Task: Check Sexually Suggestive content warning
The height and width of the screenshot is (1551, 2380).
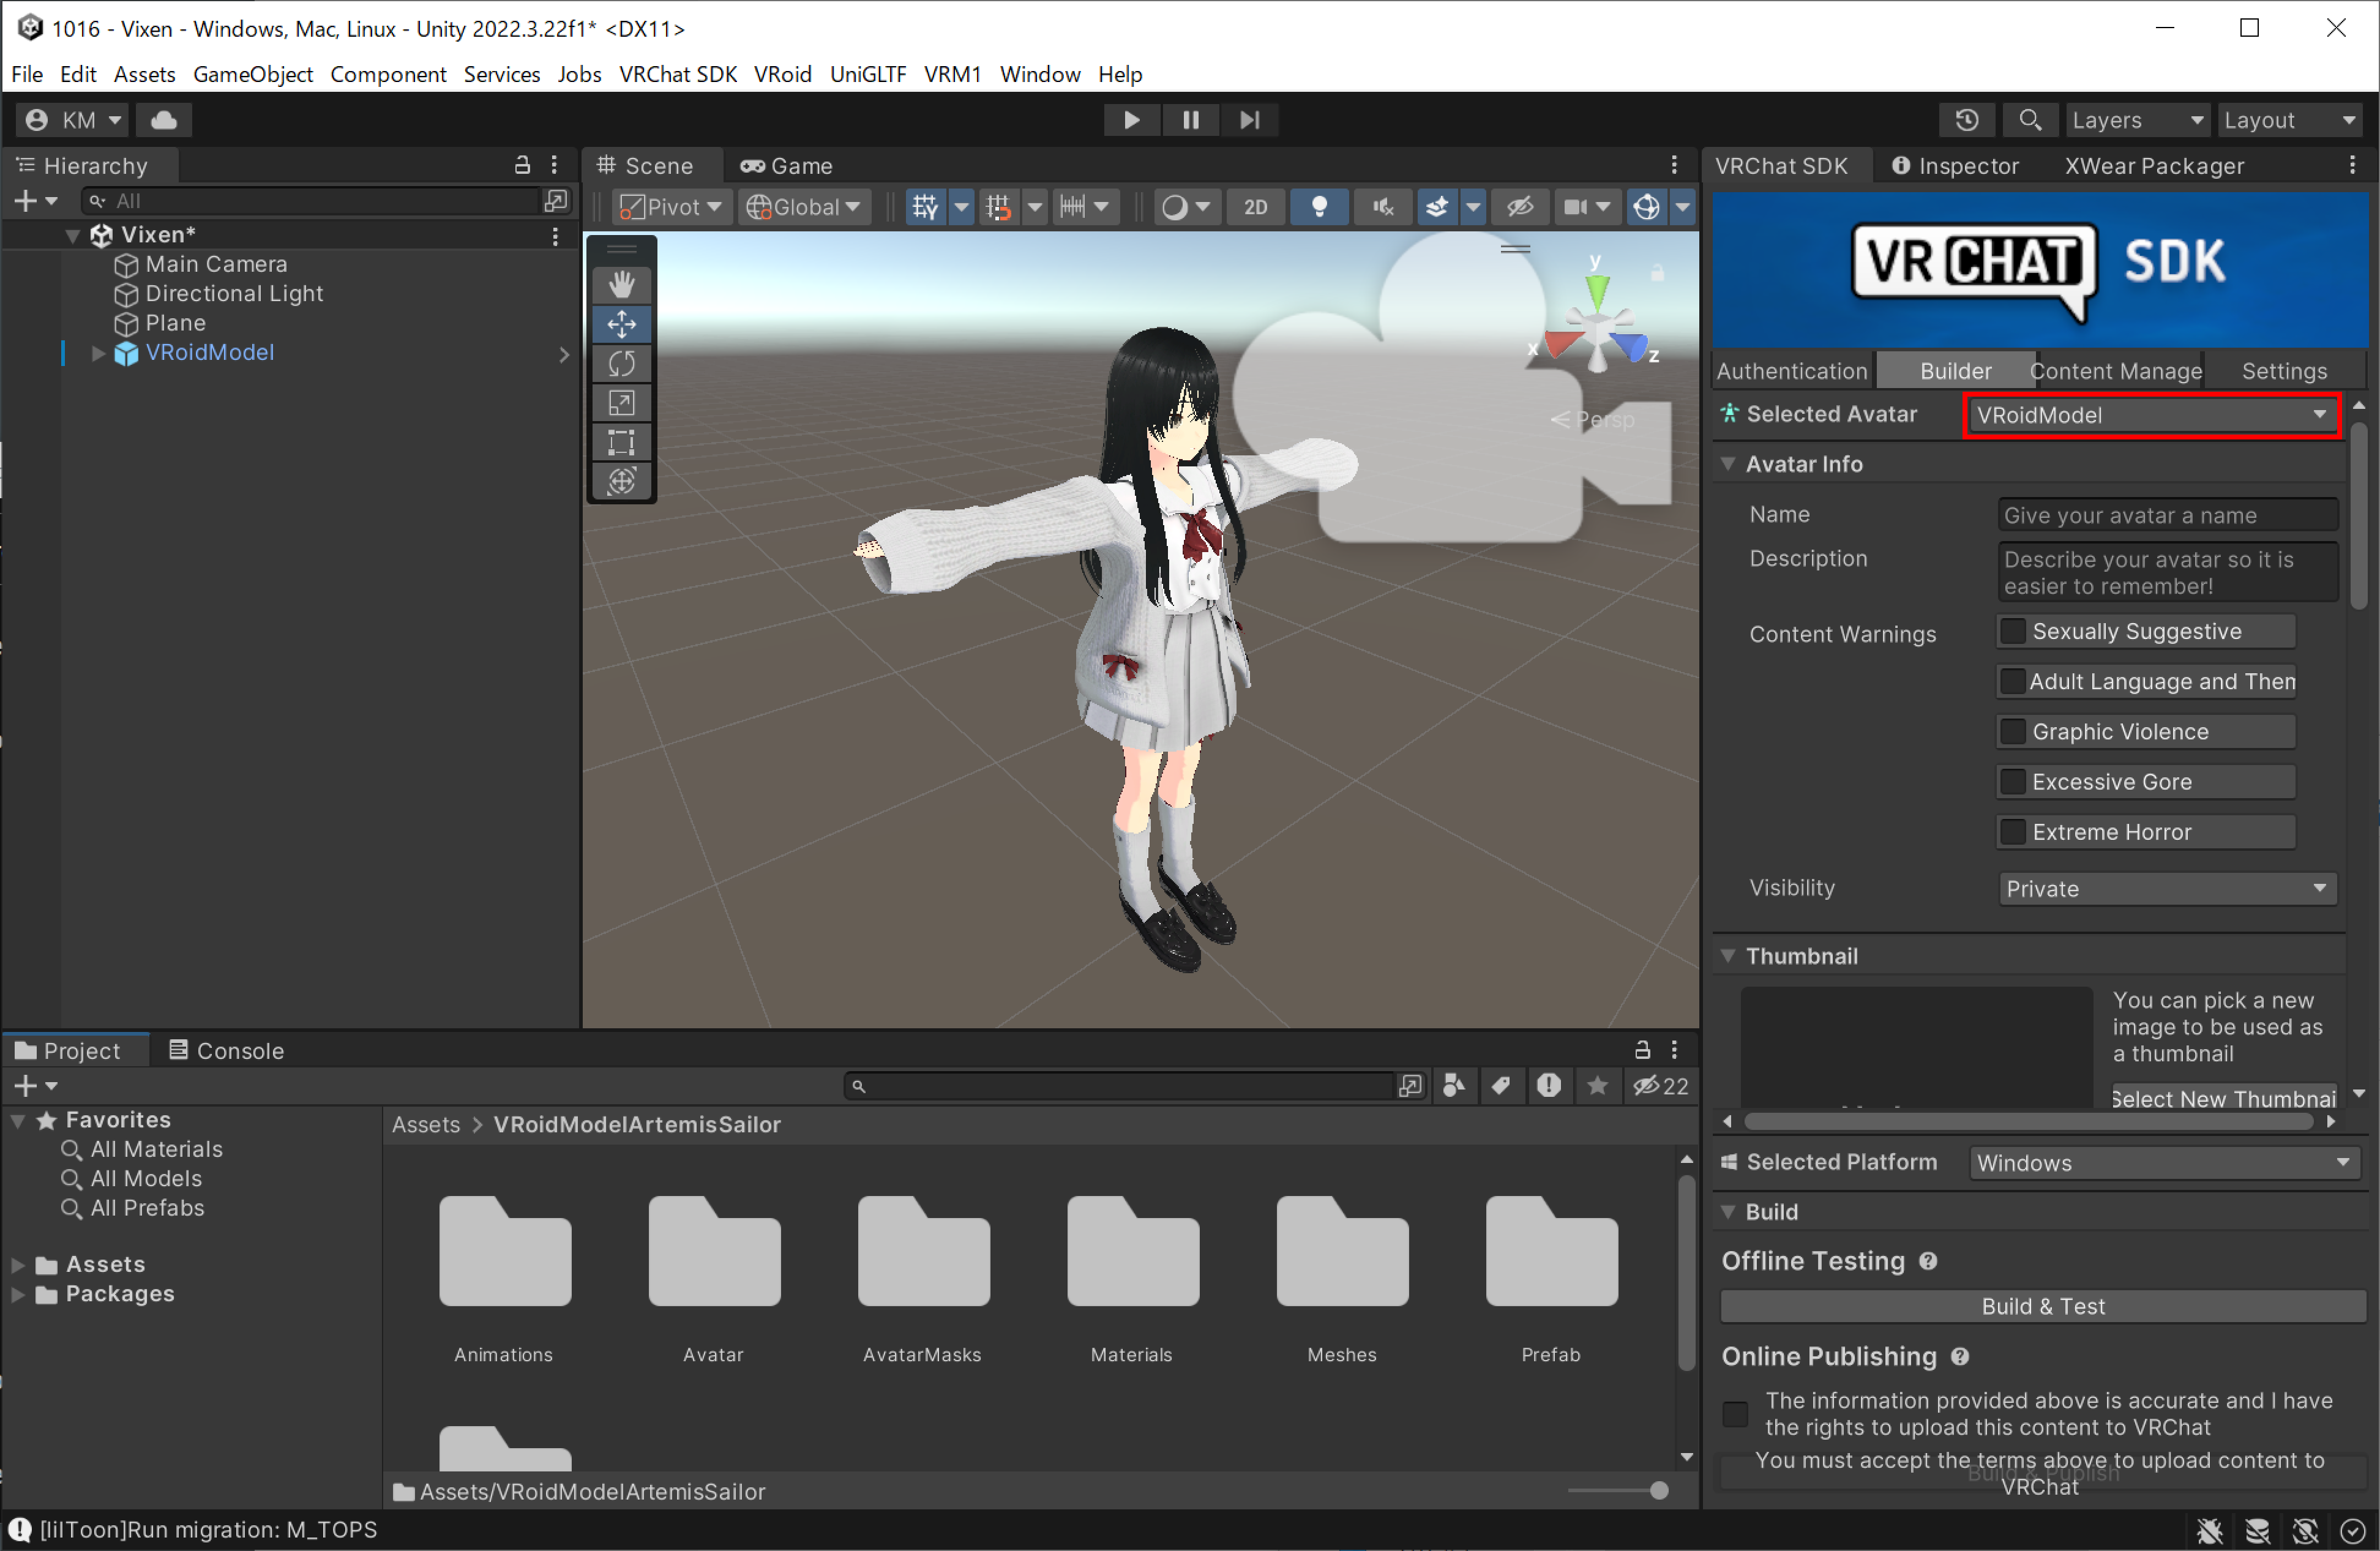Action: tap(2012, 631)
